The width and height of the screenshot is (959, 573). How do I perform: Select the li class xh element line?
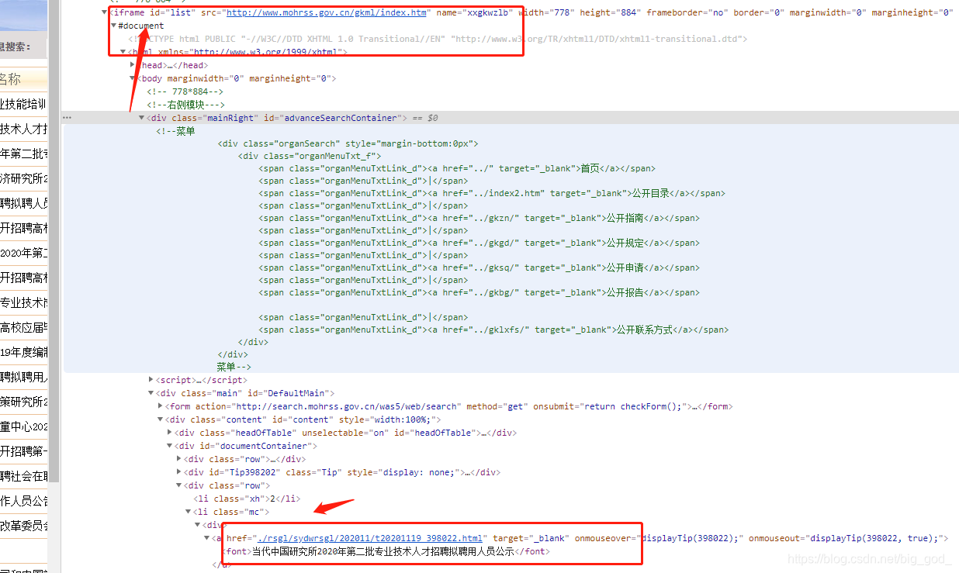point(247,499)
